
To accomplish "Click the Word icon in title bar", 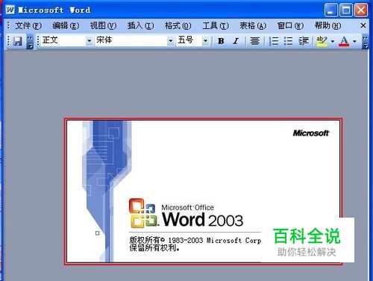I will click(x=10, y=10).
